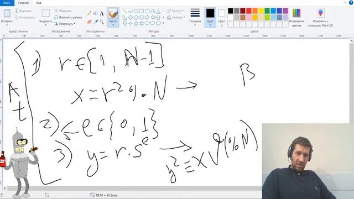
Task: Click Изменение цветов edit colors button
Action: click(296, 18)
